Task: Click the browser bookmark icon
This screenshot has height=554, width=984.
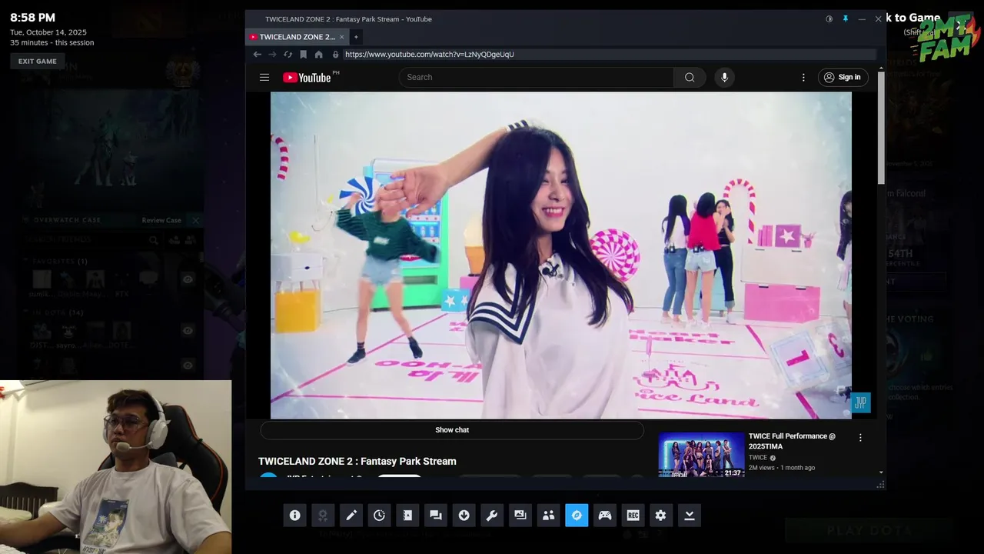Action: [303, 55]
